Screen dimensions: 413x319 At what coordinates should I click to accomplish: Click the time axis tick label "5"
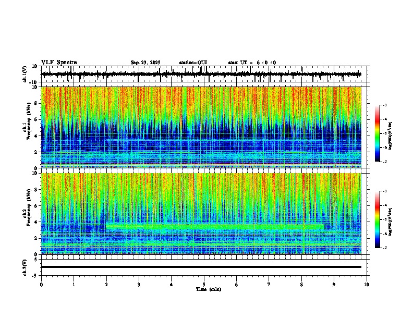[x=204, y=285]
